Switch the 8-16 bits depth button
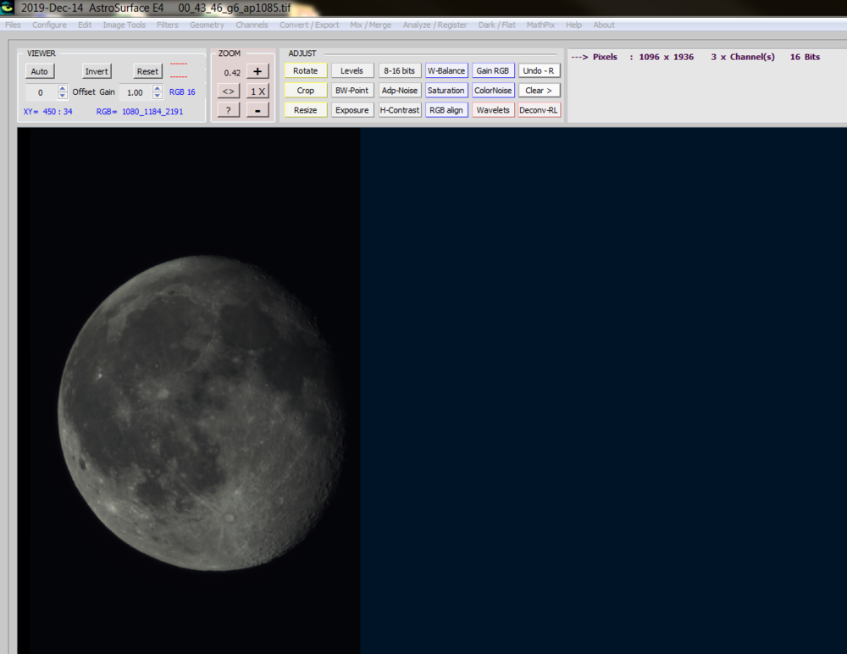This screenshot has width=847, height=654. pyautogui.click(x=399, y=71)
